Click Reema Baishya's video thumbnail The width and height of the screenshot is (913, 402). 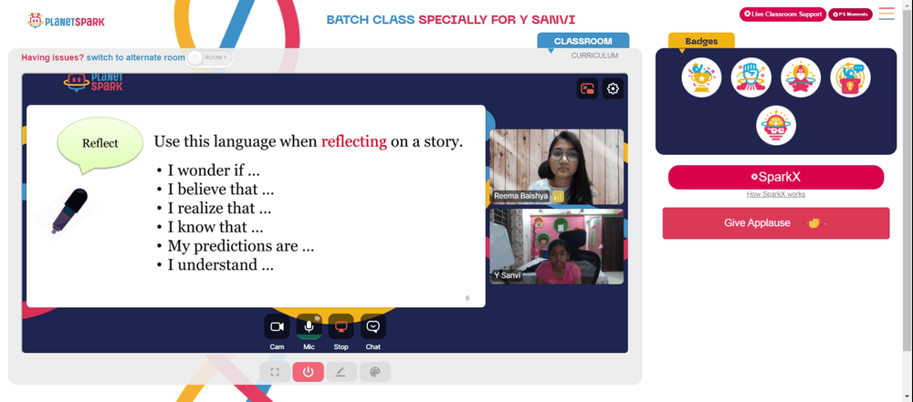coord(557,167)
